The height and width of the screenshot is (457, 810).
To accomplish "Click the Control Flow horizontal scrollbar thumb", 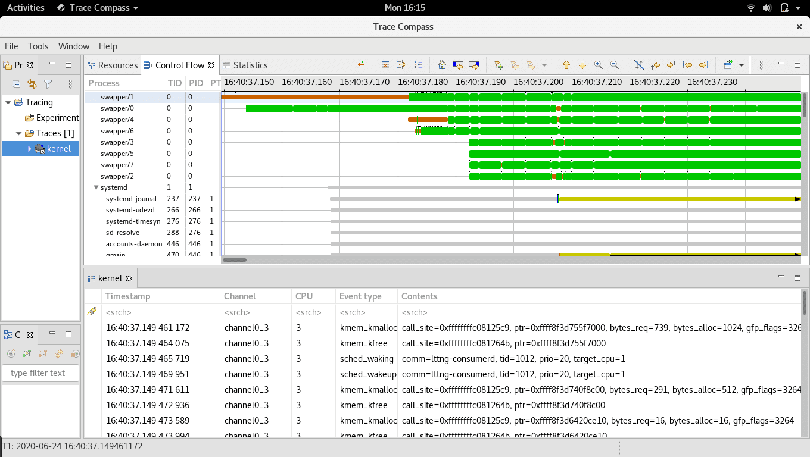I will pyautogui.click(x=235, y=259).
